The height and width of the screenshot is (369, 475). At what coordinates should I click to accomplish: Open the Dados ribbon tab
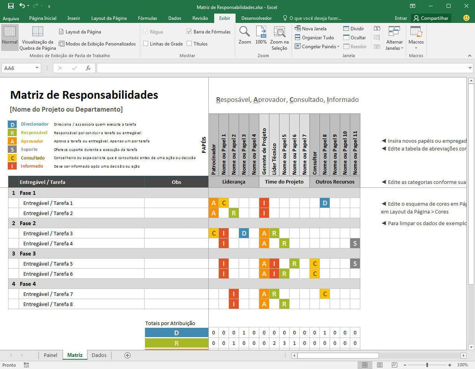pos(175,18)
